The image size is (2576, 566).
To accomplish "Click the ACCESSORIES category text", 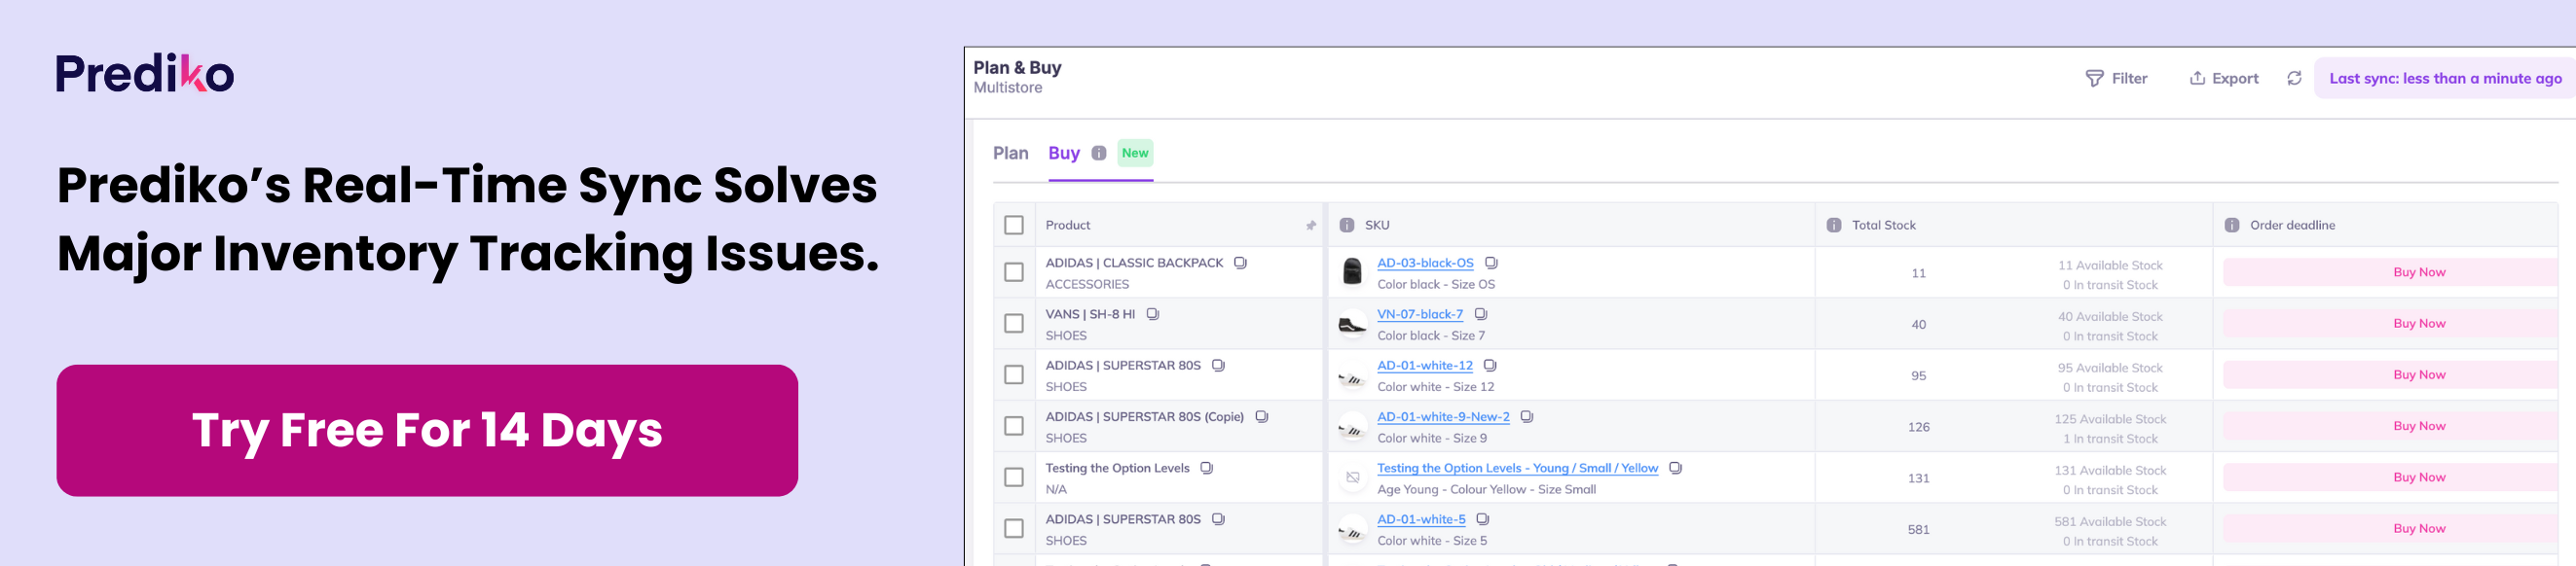I will (1087, 285).
